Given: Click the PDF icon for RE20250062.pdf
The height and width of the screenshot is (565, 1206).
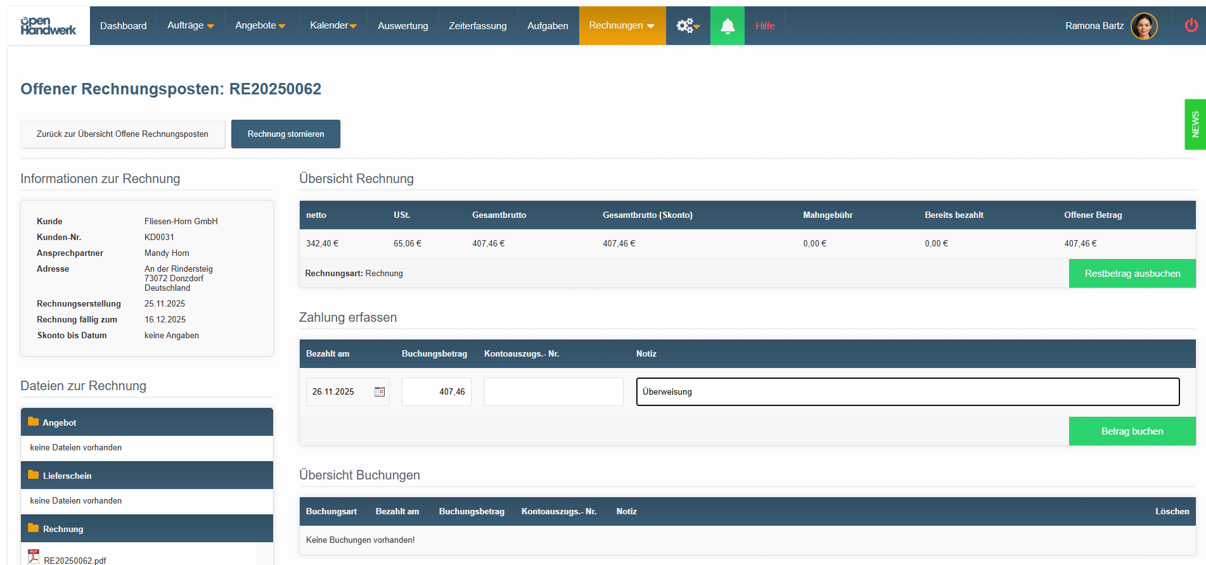Looking at the screenshot, I should [34, 557].
